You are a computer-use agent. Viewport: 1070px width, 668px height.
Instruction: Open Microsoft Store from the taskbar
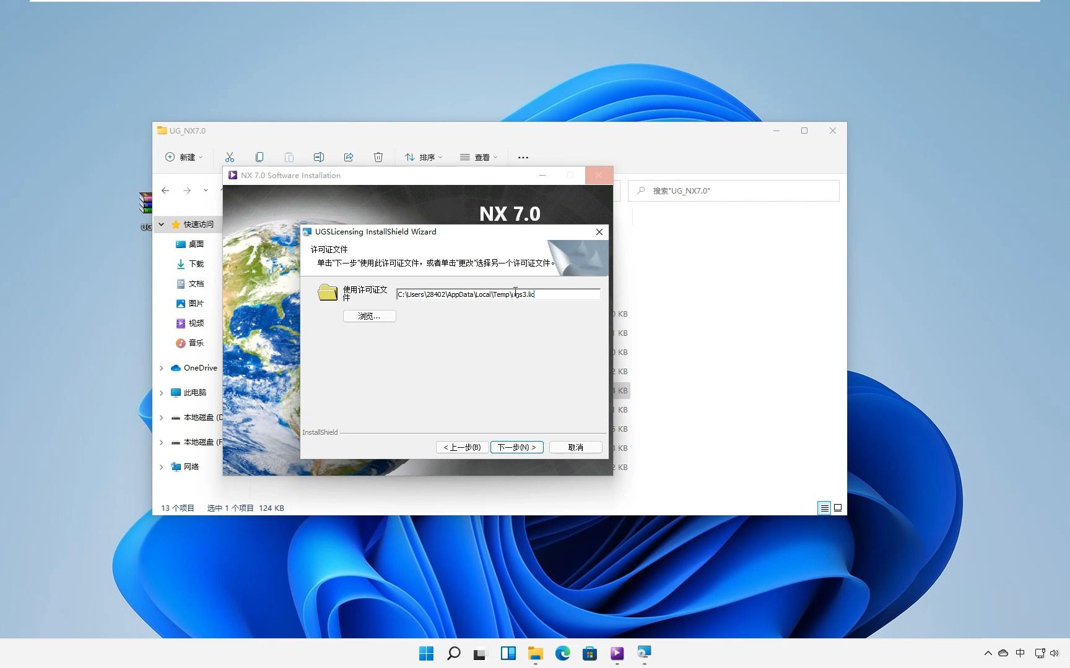pyautogui.click(x=590, y=653)
